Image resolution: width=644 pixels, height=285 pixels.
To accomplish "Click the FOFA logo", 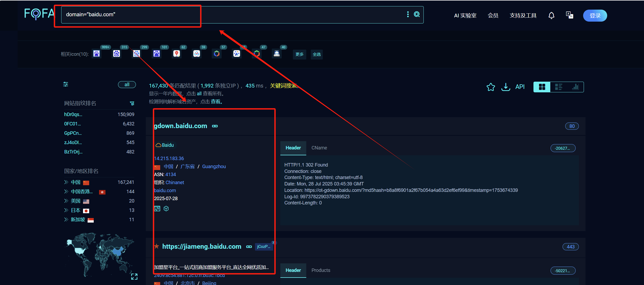I will point(39,14).
